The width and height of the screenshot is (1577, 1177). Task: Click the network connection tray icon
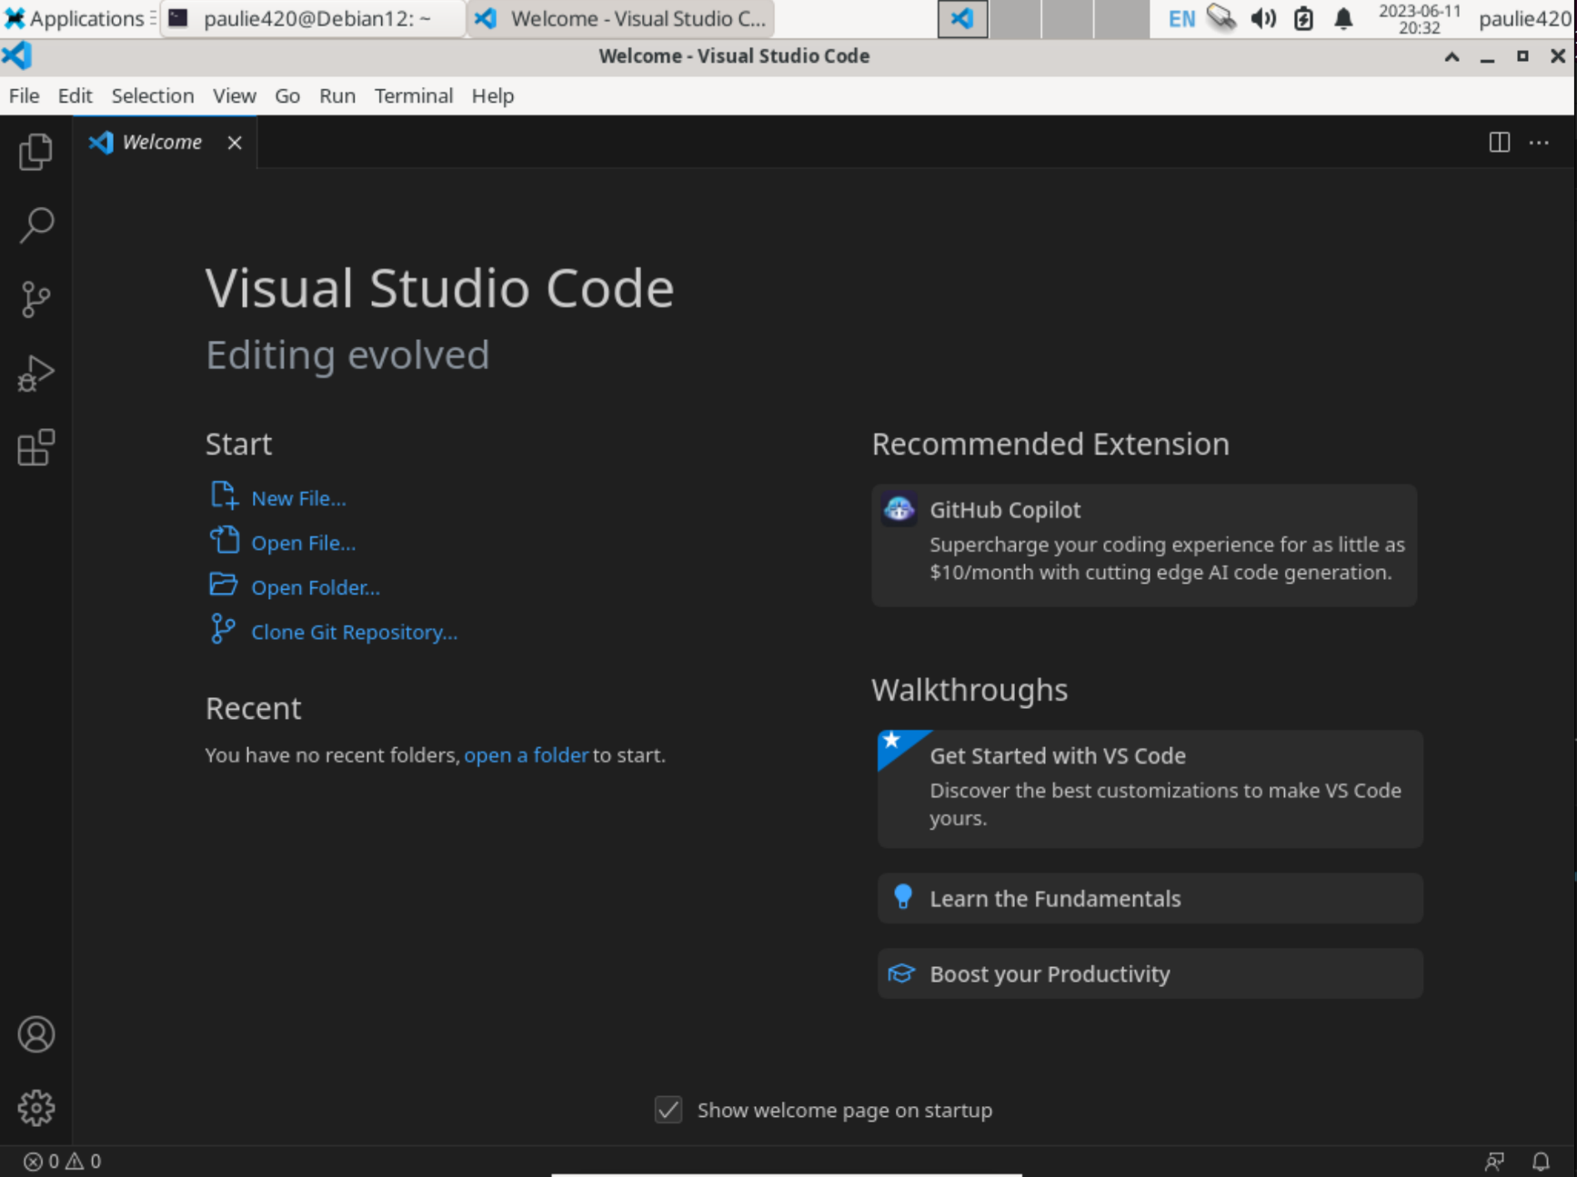click(x=1221, y=18)
